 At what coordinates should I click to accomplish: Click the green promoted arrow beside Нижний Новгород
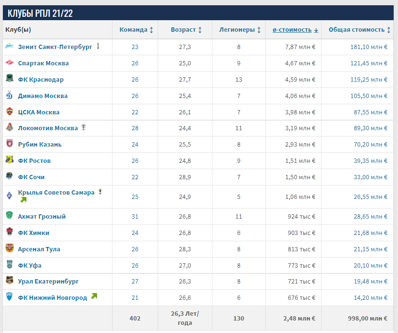coord(94,296)
